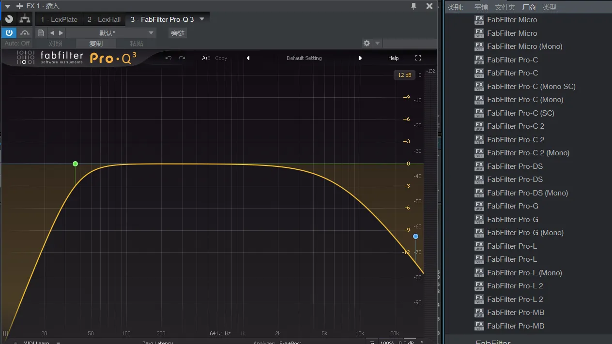Toggle the plugin power bypass button
Screen dimensions: 612x344
point(9,33)
